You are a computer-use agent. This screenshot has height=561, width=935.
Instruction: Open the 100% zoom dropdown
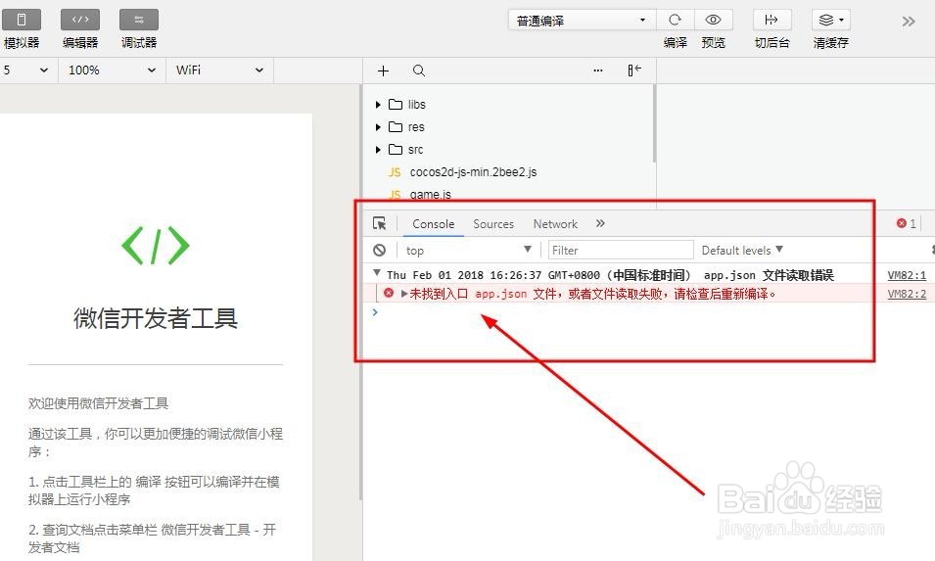[112, 70]
